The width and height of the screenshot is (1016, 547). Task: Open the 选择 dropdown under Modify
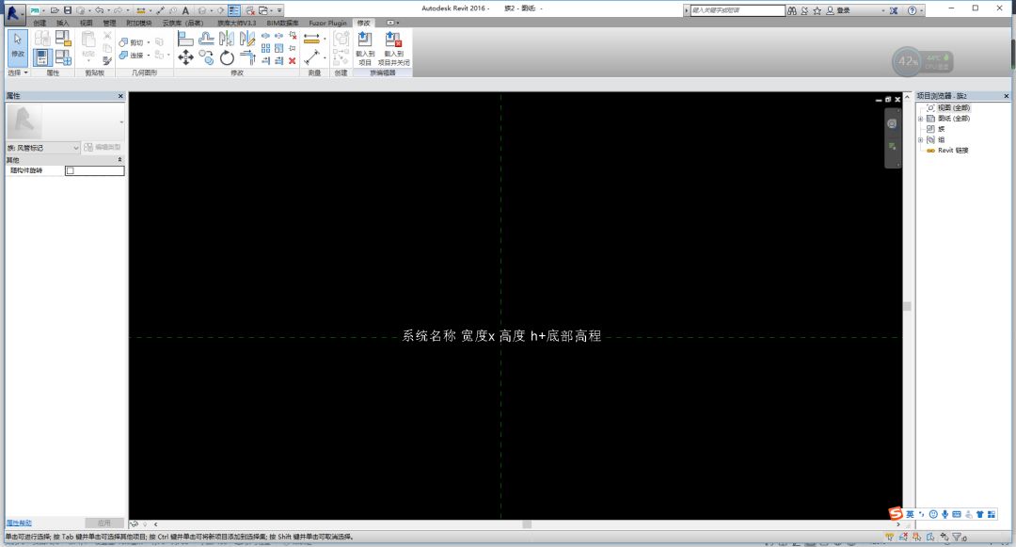click(18, 72)
